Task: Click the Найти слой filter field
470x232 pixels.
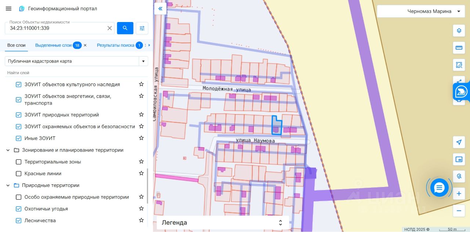Action: (x=76, y=73)
